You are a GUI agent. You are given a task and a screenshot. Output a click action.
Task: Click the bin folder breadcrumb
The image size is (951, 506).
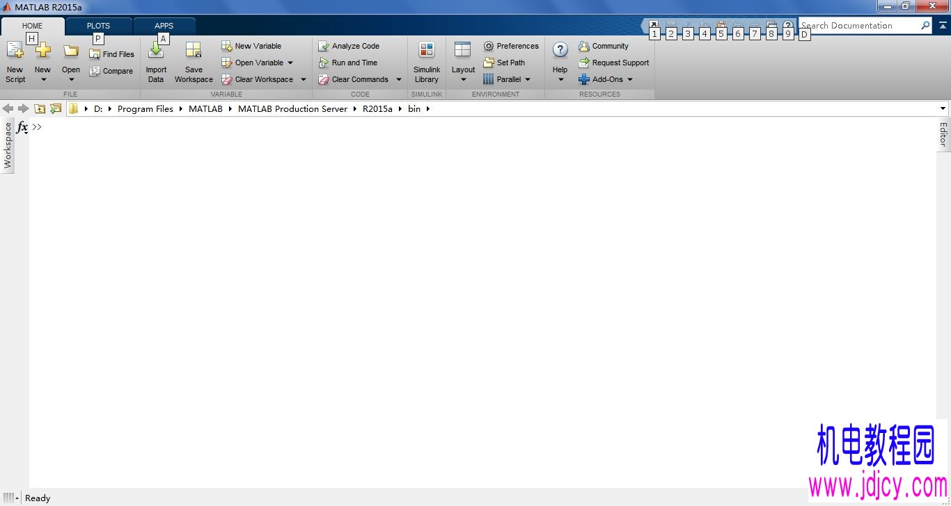pyautogui.click(x=414, y=108)
